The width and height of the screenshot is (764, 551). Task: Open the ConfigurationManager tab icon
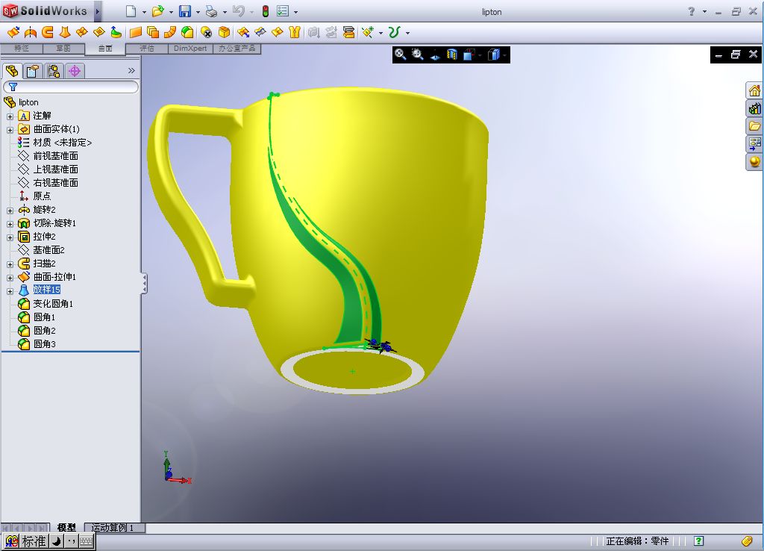point(54,71)
